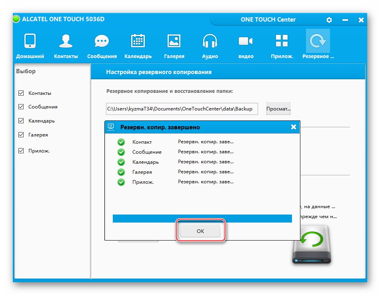Click the backup folder path field
The height and width of the screenshot is (295, 380).
182,109
